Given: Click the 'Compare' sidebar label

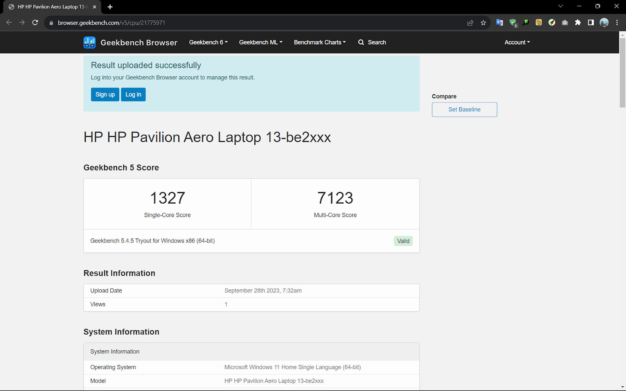Looking at the screenshot, I should coord(444,96).
